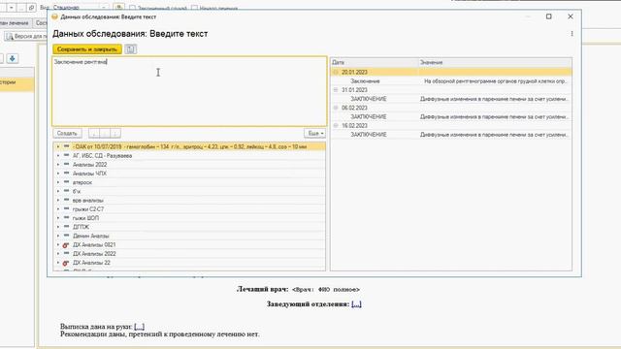This screenshot has width=621, height=349.
Task: Select the 20.01.2023 date row
Action: 451,72
